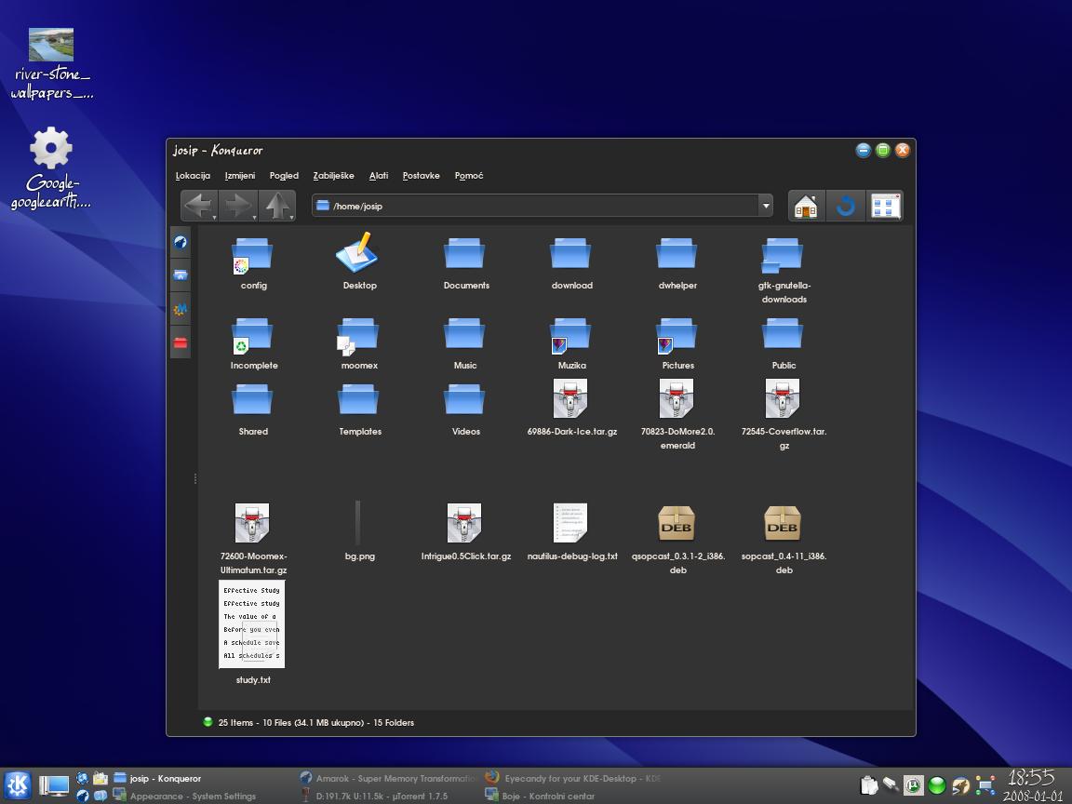Image resolution: width=1072 pixels, height=804 pixels.
Task: Click the clock showing 18:55
Action: [1031, 778]
